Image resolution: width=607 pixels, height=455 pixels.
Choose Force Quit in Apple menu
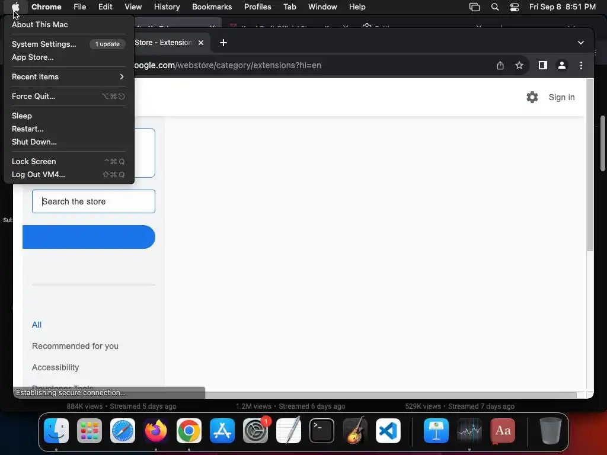point(69,97)
